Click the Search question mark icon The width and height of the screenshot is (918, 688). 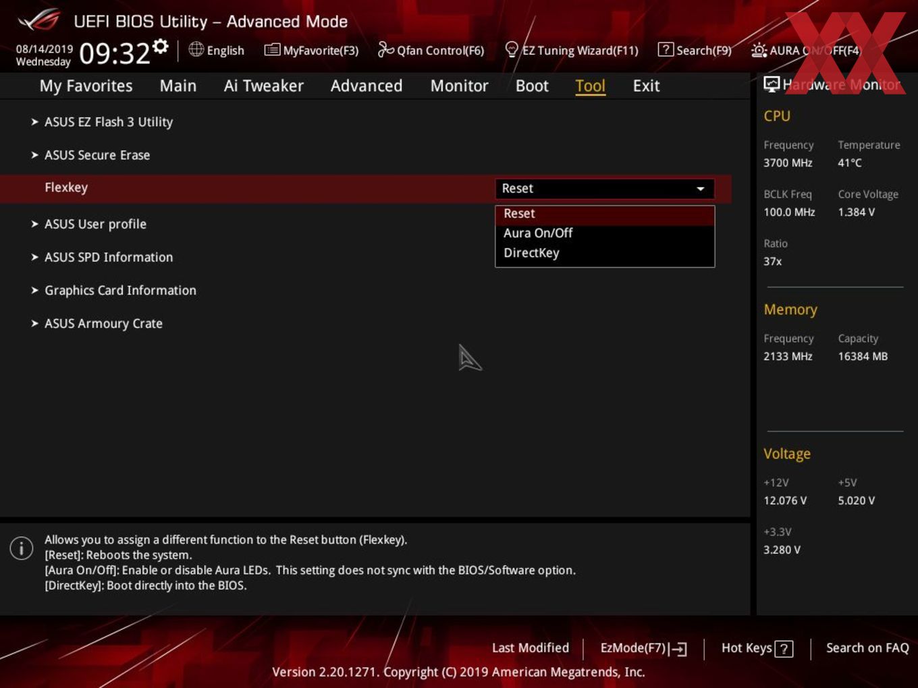(666, 49)
